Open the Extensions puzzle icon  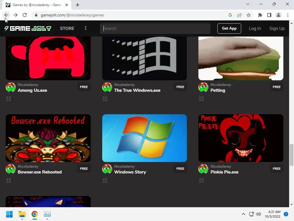(260, 15)
